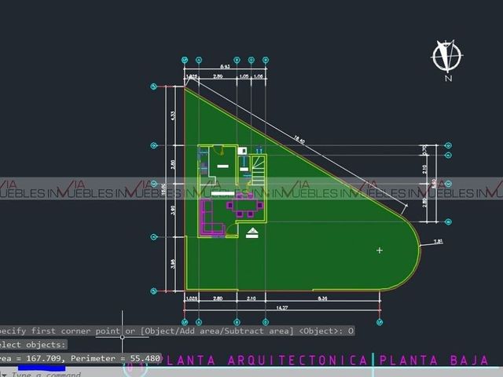Select the cyan grid bubble at the top-left axis
The height and width of the screenshot is (377, 503).
pyautogui.click(x=185, y=60)
